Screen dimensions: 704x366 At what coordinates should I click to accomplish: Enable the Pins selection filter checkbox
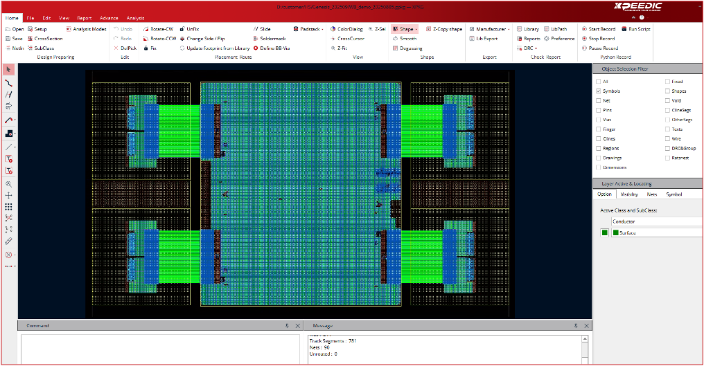(x=599, y=110)
